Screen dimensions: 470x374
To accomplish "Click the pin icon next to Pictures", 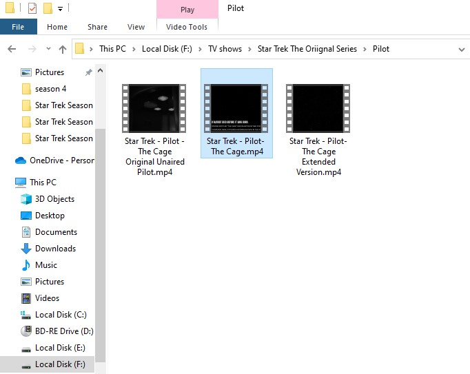I will click(88, 72).
